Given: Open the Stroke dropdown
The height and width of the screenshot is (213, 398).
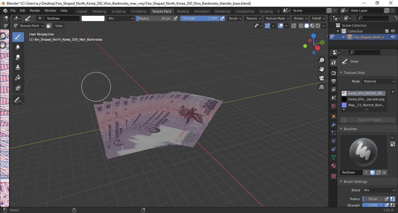Looking at the screenshot, I should (300, 18).
